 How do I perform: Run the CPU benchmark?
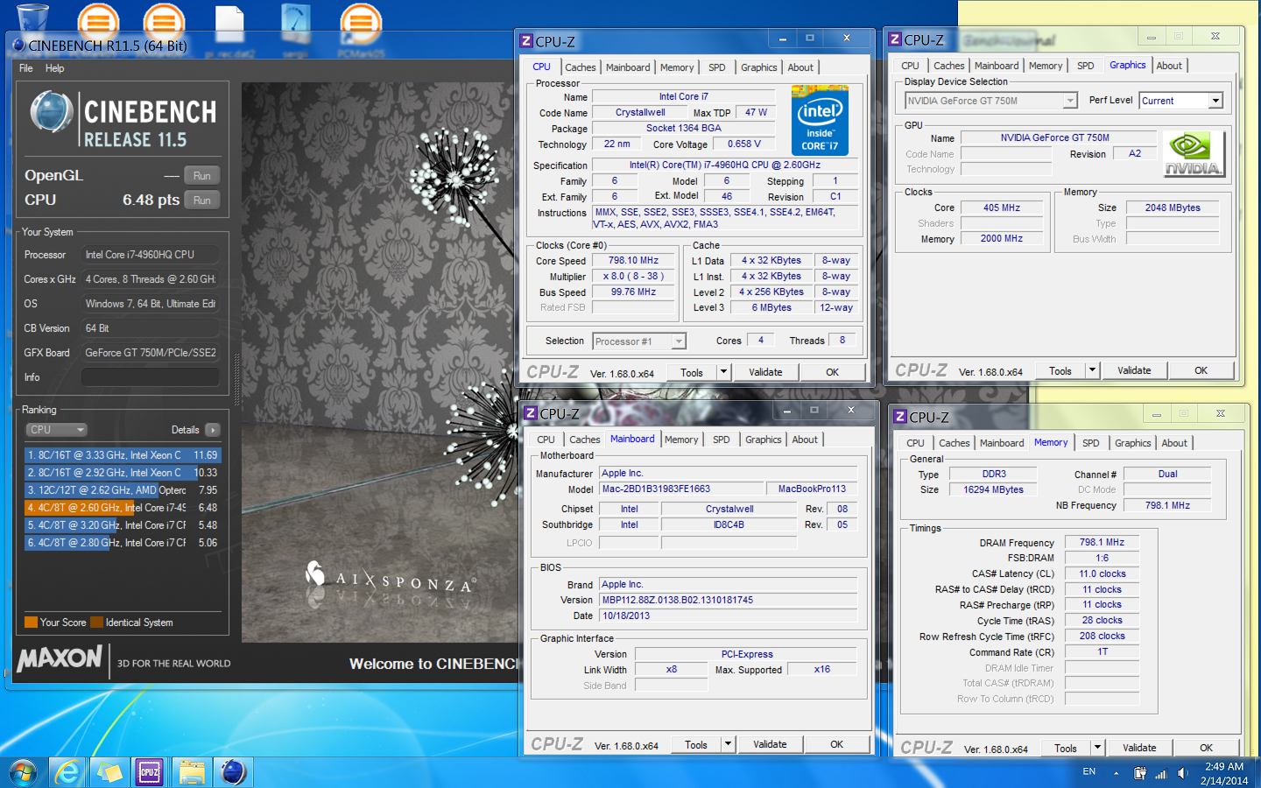pyautogui.click(x=202, y=201)
